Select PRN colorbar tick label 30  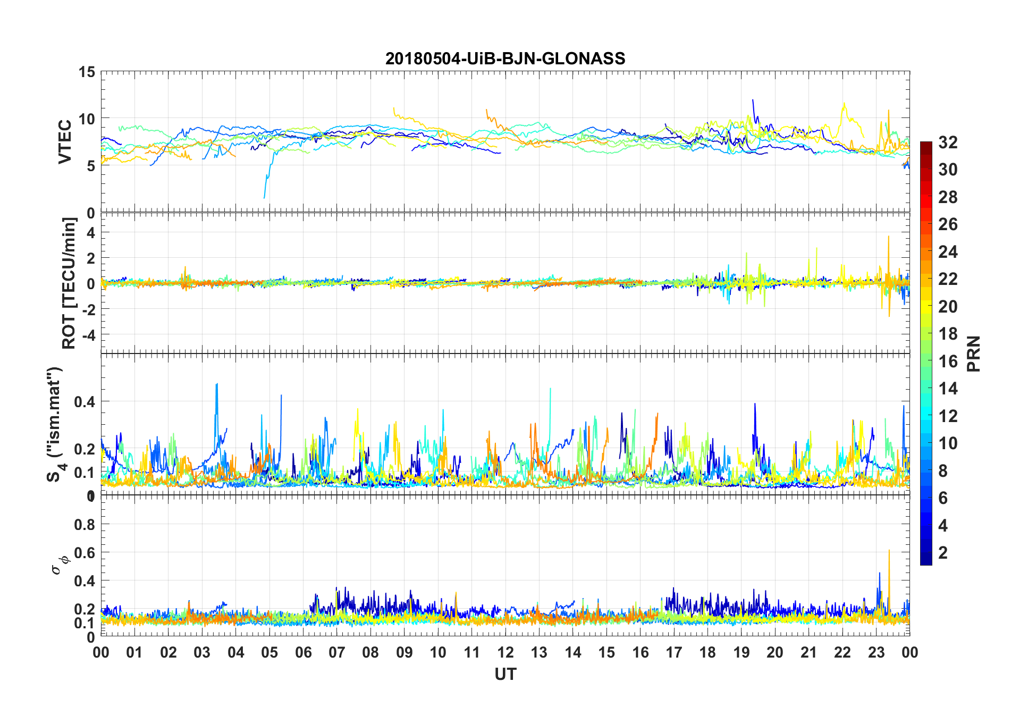[x=948, y=170]
